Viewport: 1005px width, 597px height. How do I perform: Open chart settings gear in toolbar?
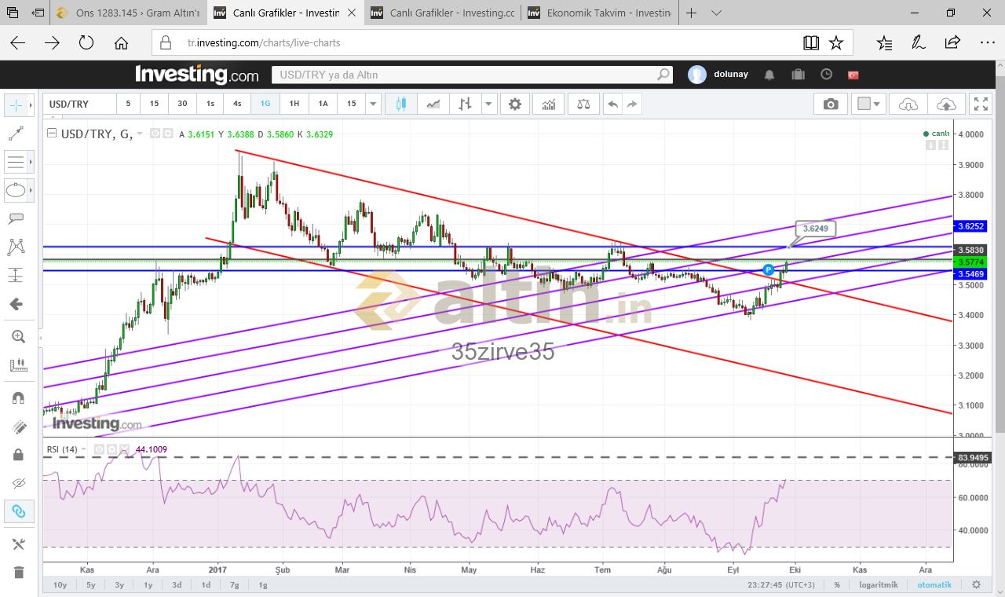514,104
